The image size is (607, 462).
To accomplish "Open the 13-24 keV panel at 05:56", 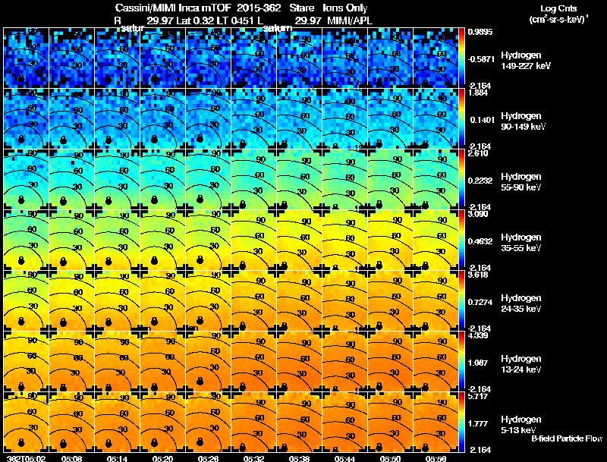I will click(436, 362).
